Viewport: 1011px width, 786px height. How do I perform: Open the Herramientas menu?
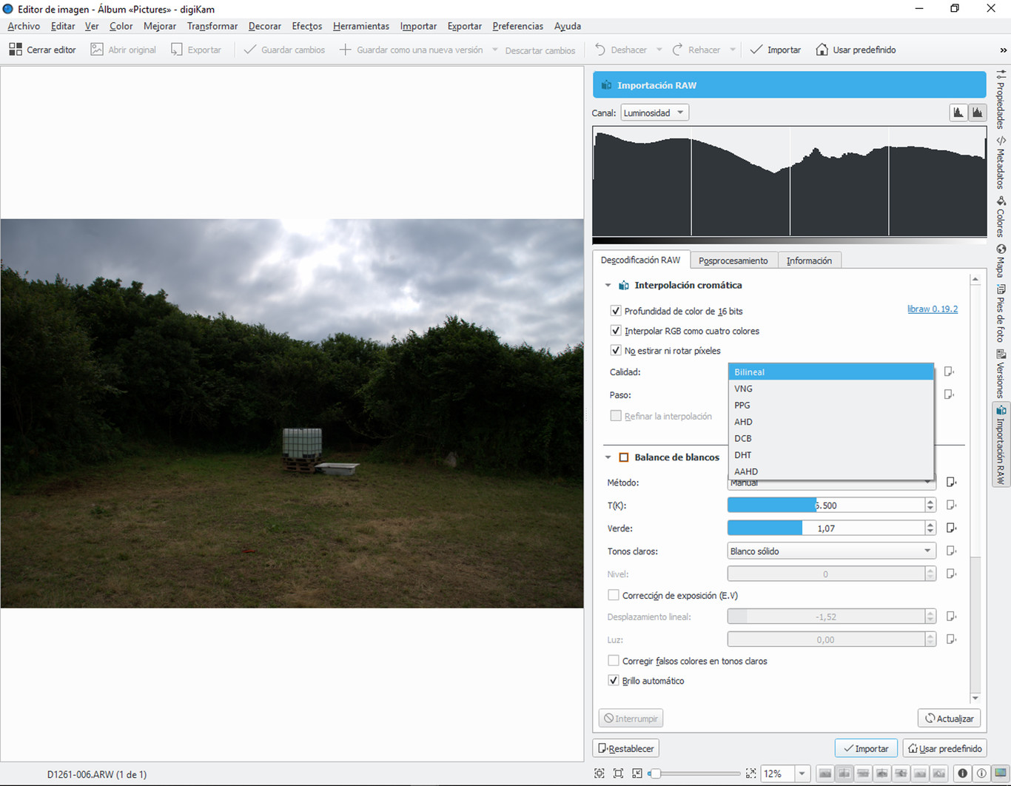tap(361, 26)
